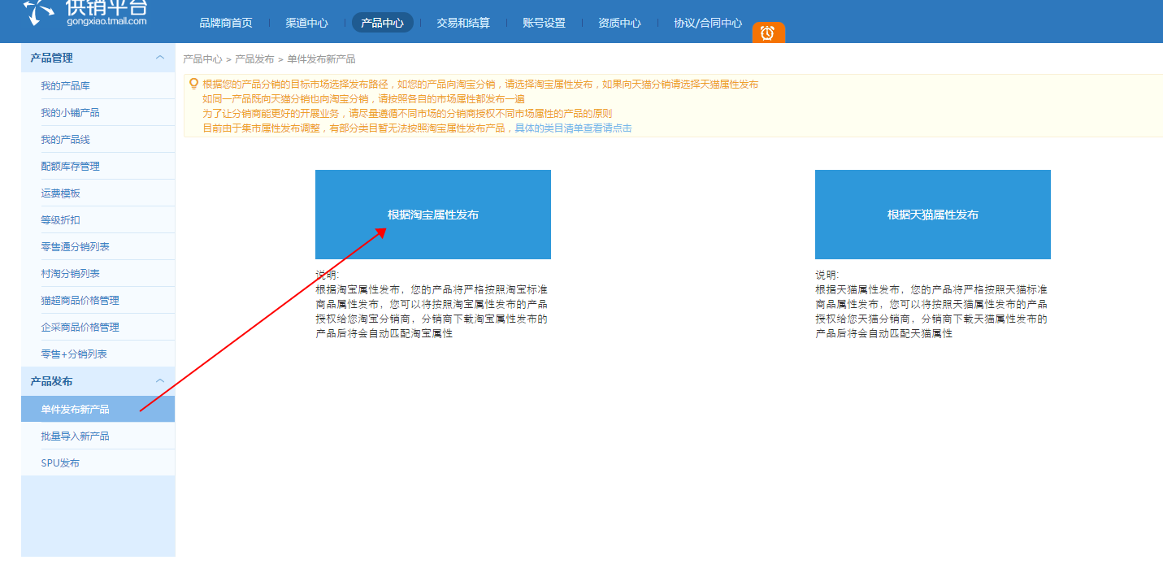1163x573 pixels.
Task: Click the orange alarm clock icon
Action: [767, 33]
